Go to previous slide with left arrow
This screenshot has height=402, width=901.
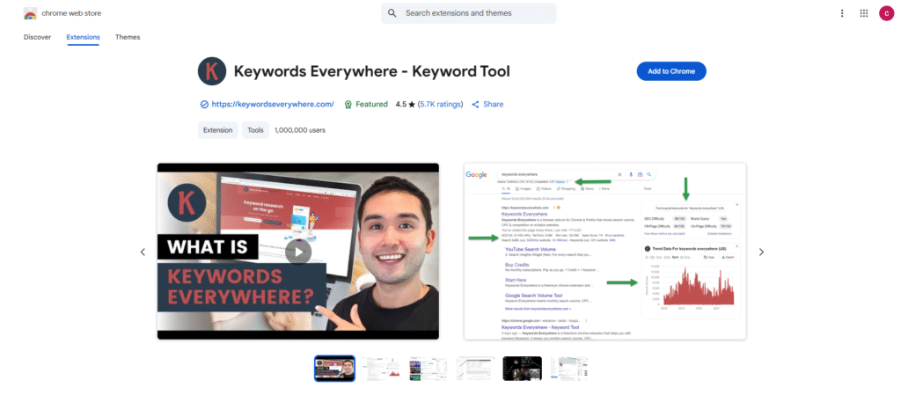click(143, 252)
